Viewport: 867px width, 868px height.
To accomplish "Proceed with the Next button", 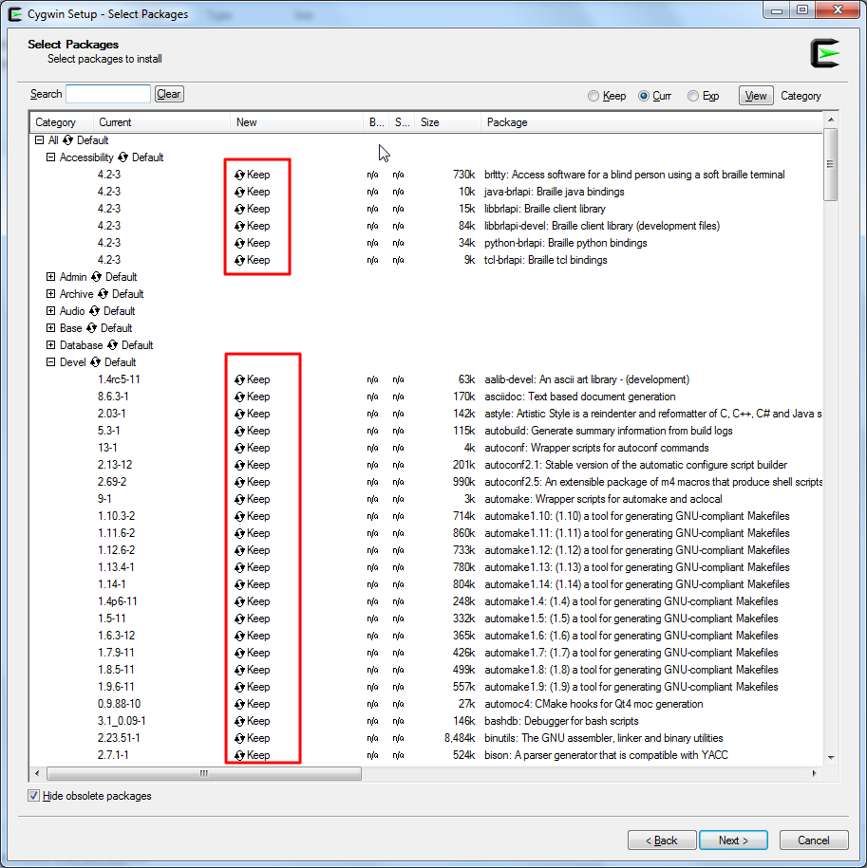I will 733,840.
